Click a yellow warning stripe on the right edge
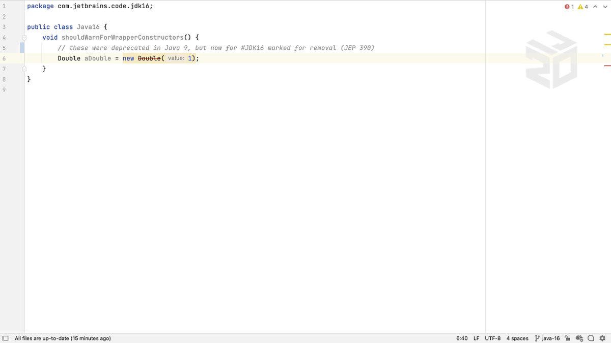This screenshot has width=611, height=343. pos(607,35)
